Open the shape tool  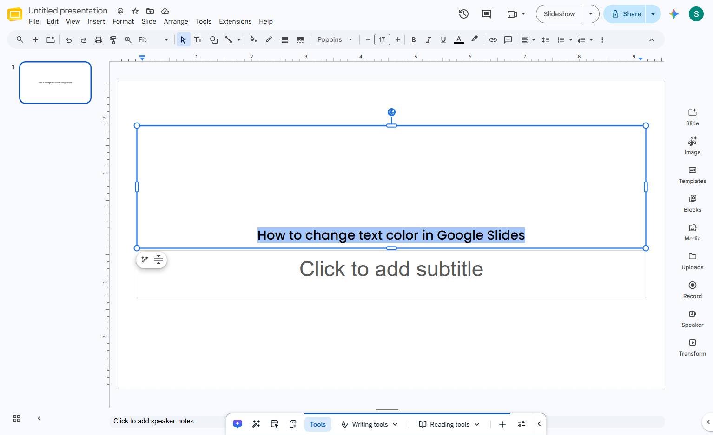tap(214, 40)
